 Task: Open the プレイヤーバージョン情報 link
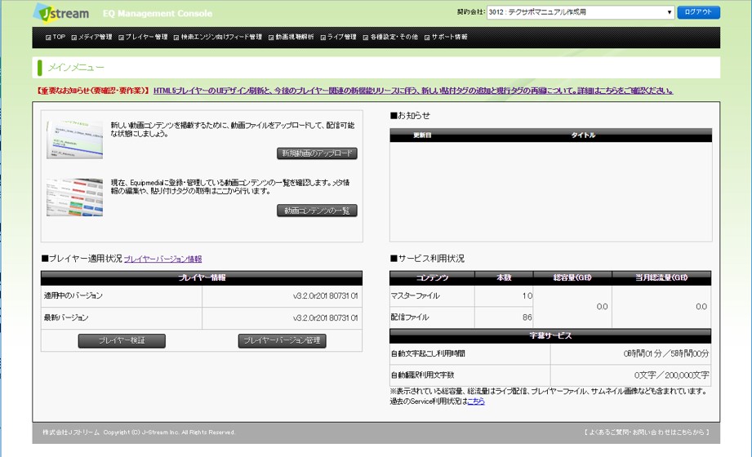pos(162,259)
